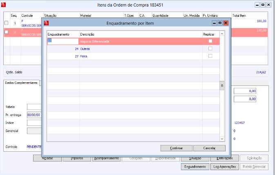Click the scrollbar thumb in enquadramento list

click(222, 85)
